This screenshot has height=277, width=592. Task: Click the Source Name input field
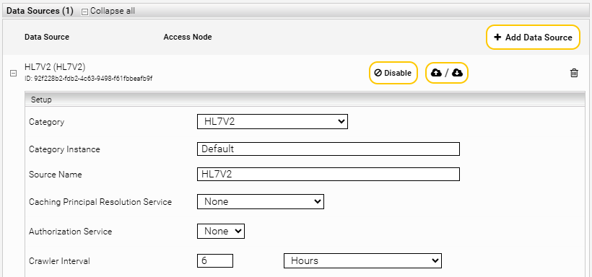coord(328,174)
